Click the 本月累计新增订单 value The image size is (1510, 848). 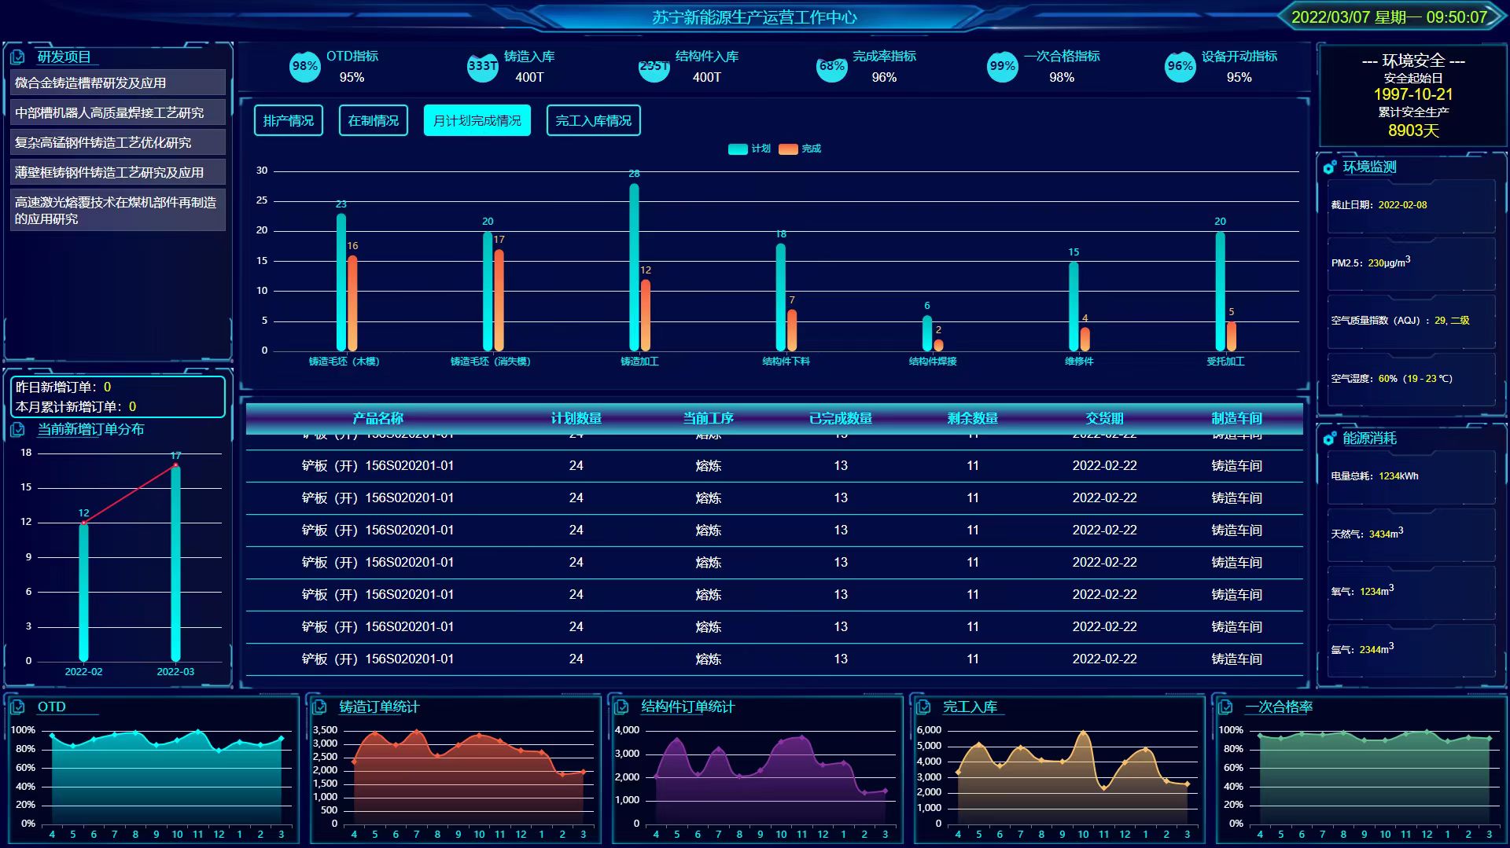132,406
